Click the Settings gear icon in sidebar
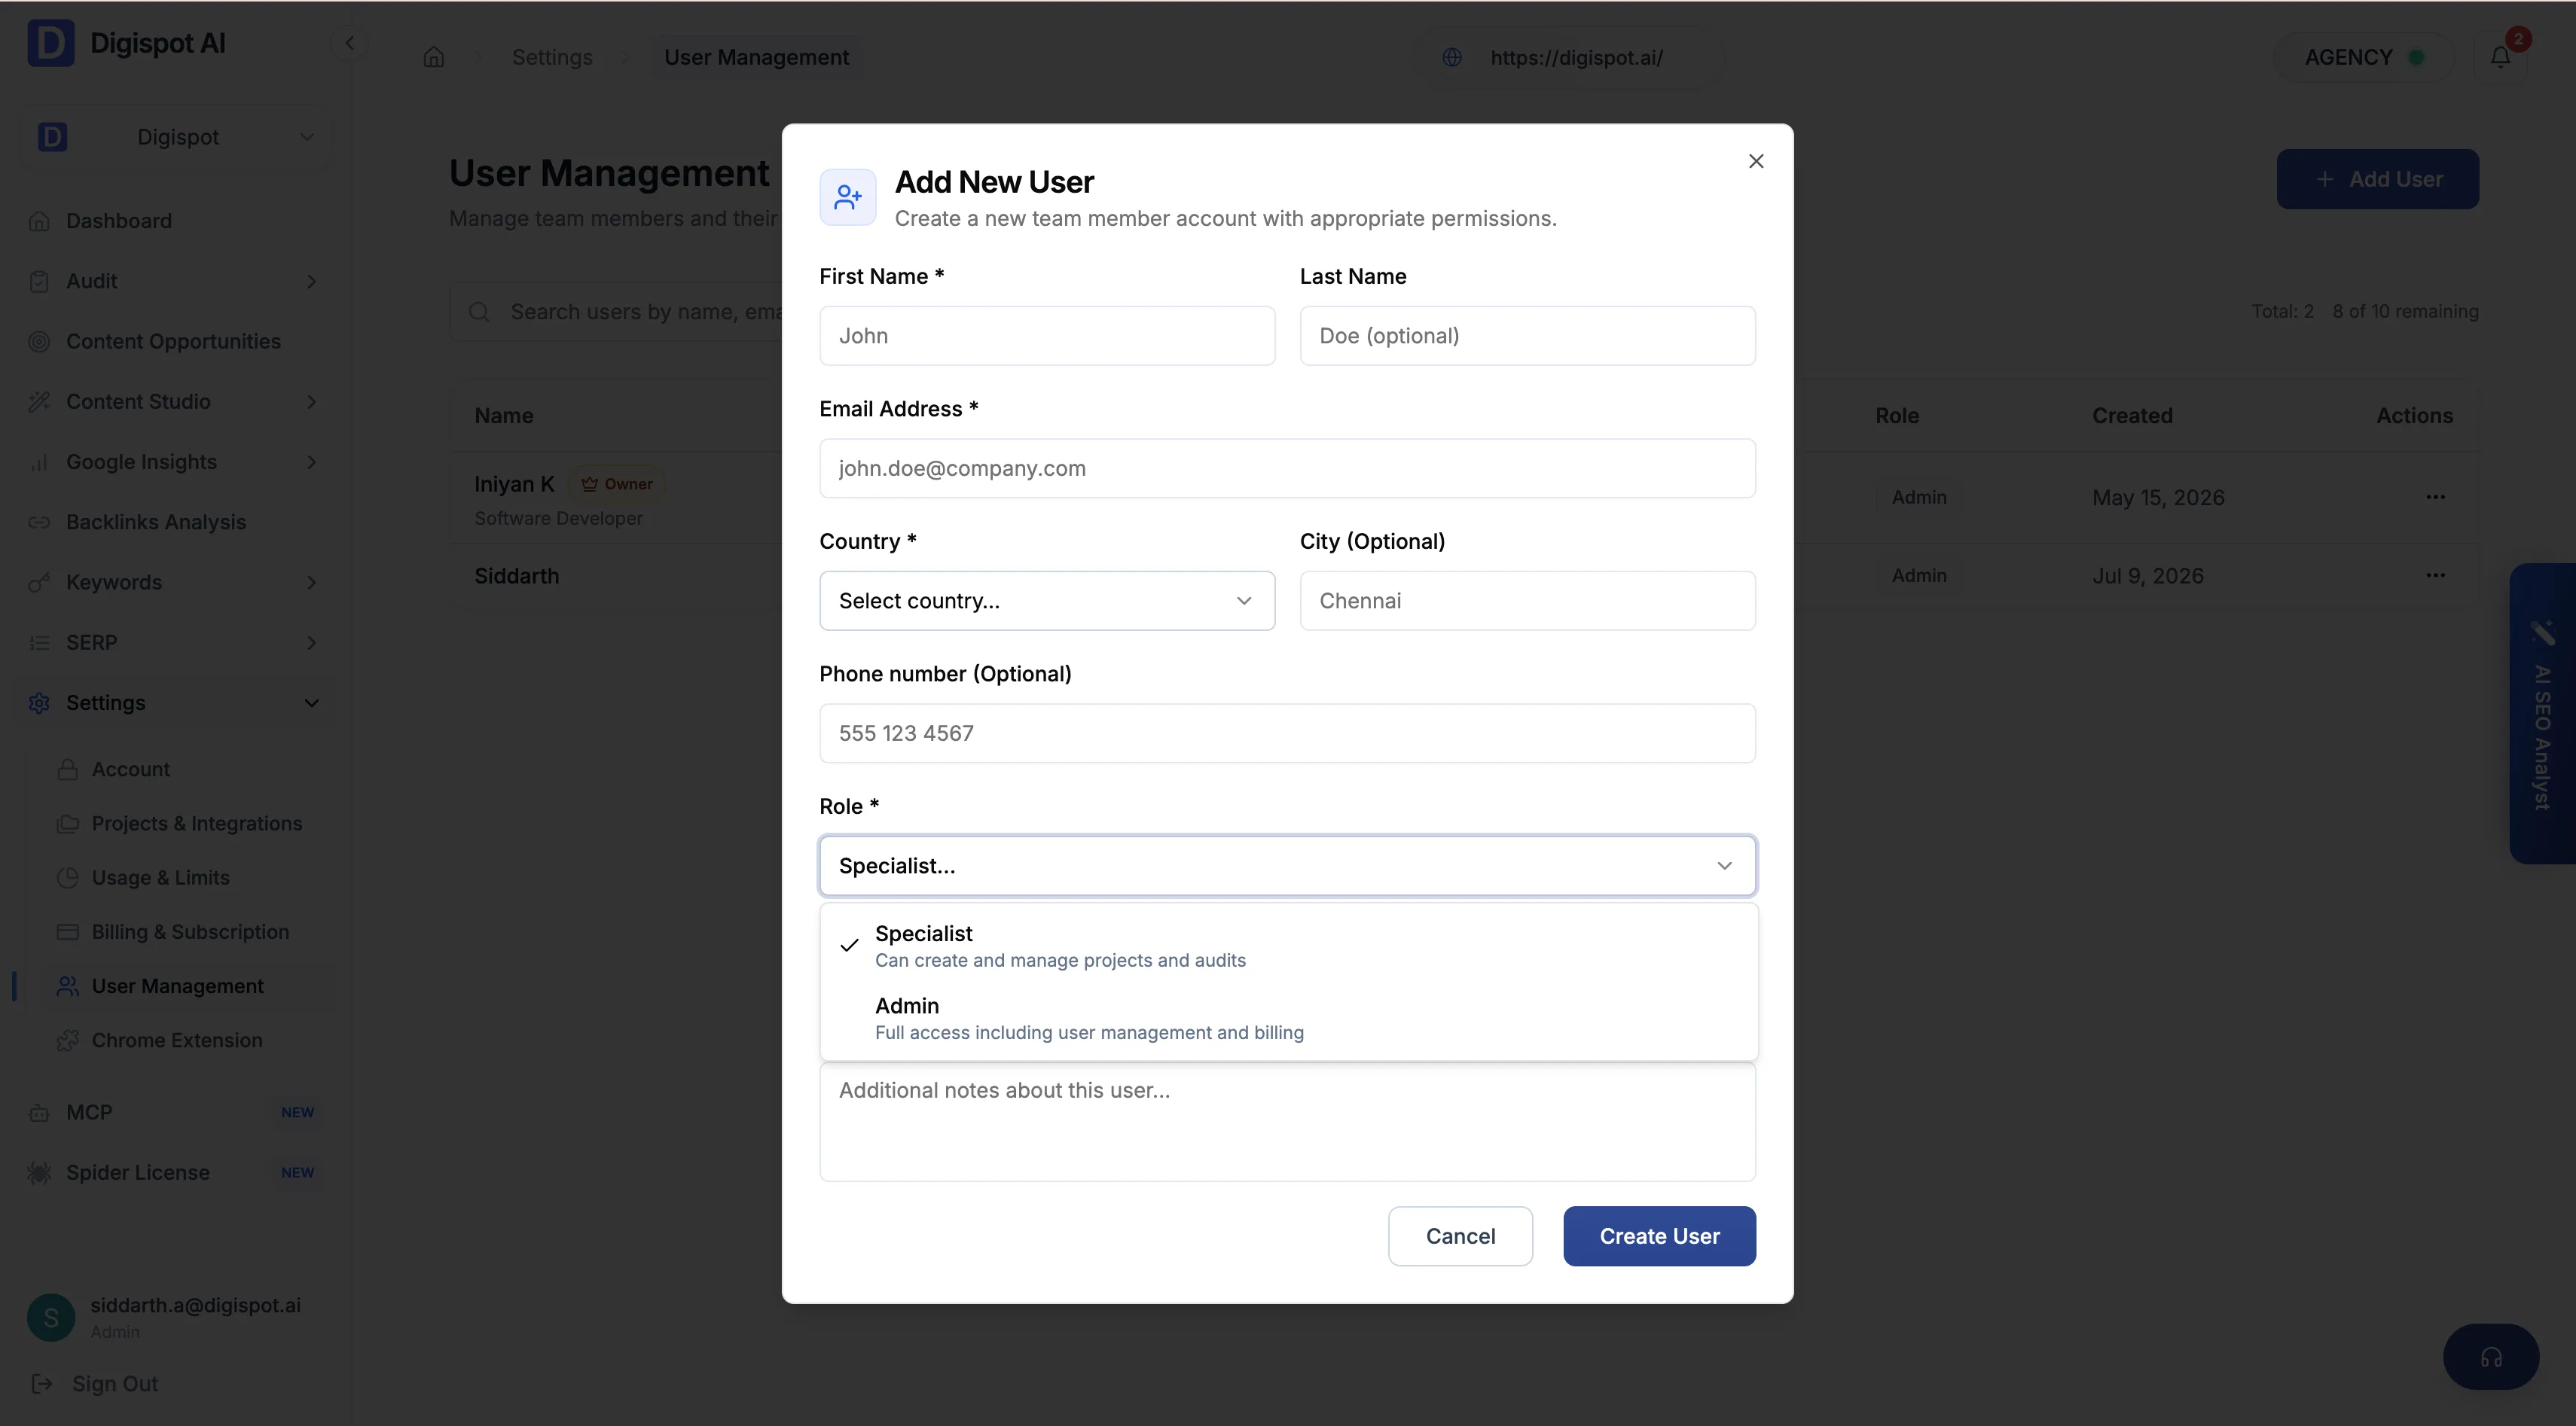The height and width of the screenshot is (1426, 2576). (x=39, y=702)
